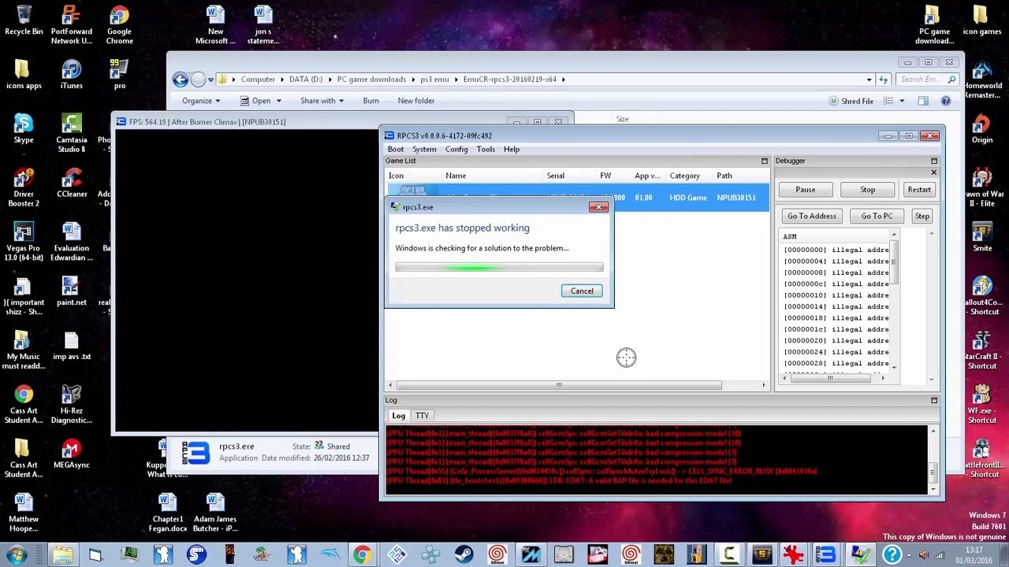
Task: Refresh the Explorer address bar
Action: pyautogui.click(x=884, y=80)
